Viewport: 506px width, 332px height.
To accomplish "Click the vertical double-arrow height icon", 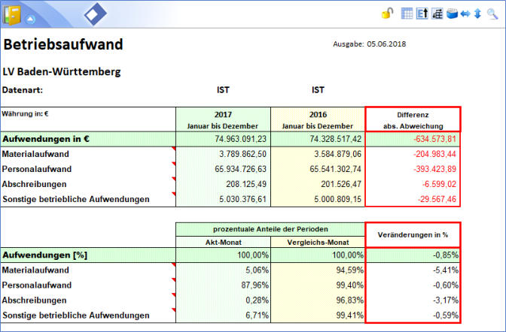I will coord(477,13).
